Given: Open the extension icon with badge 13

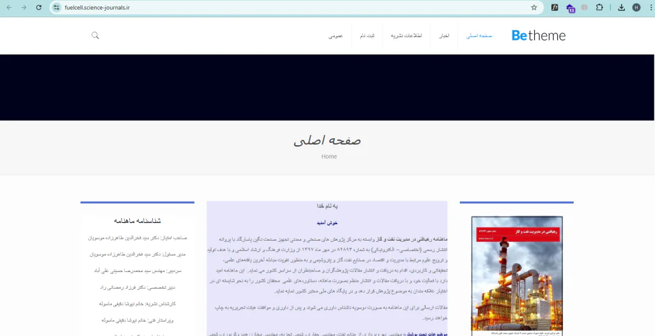Looking at the screenshot, I should 570,8.
